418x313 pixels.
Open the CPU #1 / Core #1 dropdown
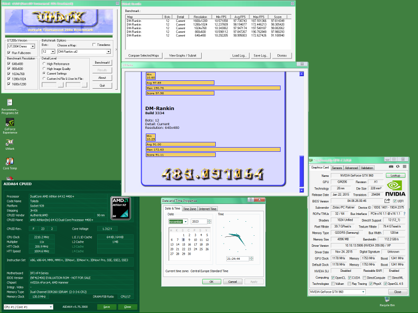(51, 307)
